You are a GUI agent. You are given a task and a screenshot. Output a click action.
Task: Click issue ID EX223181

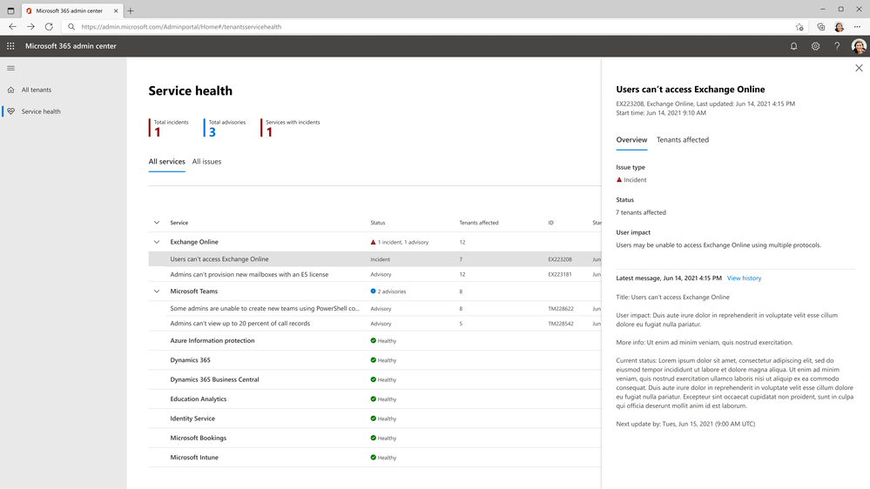coord(559,274)
